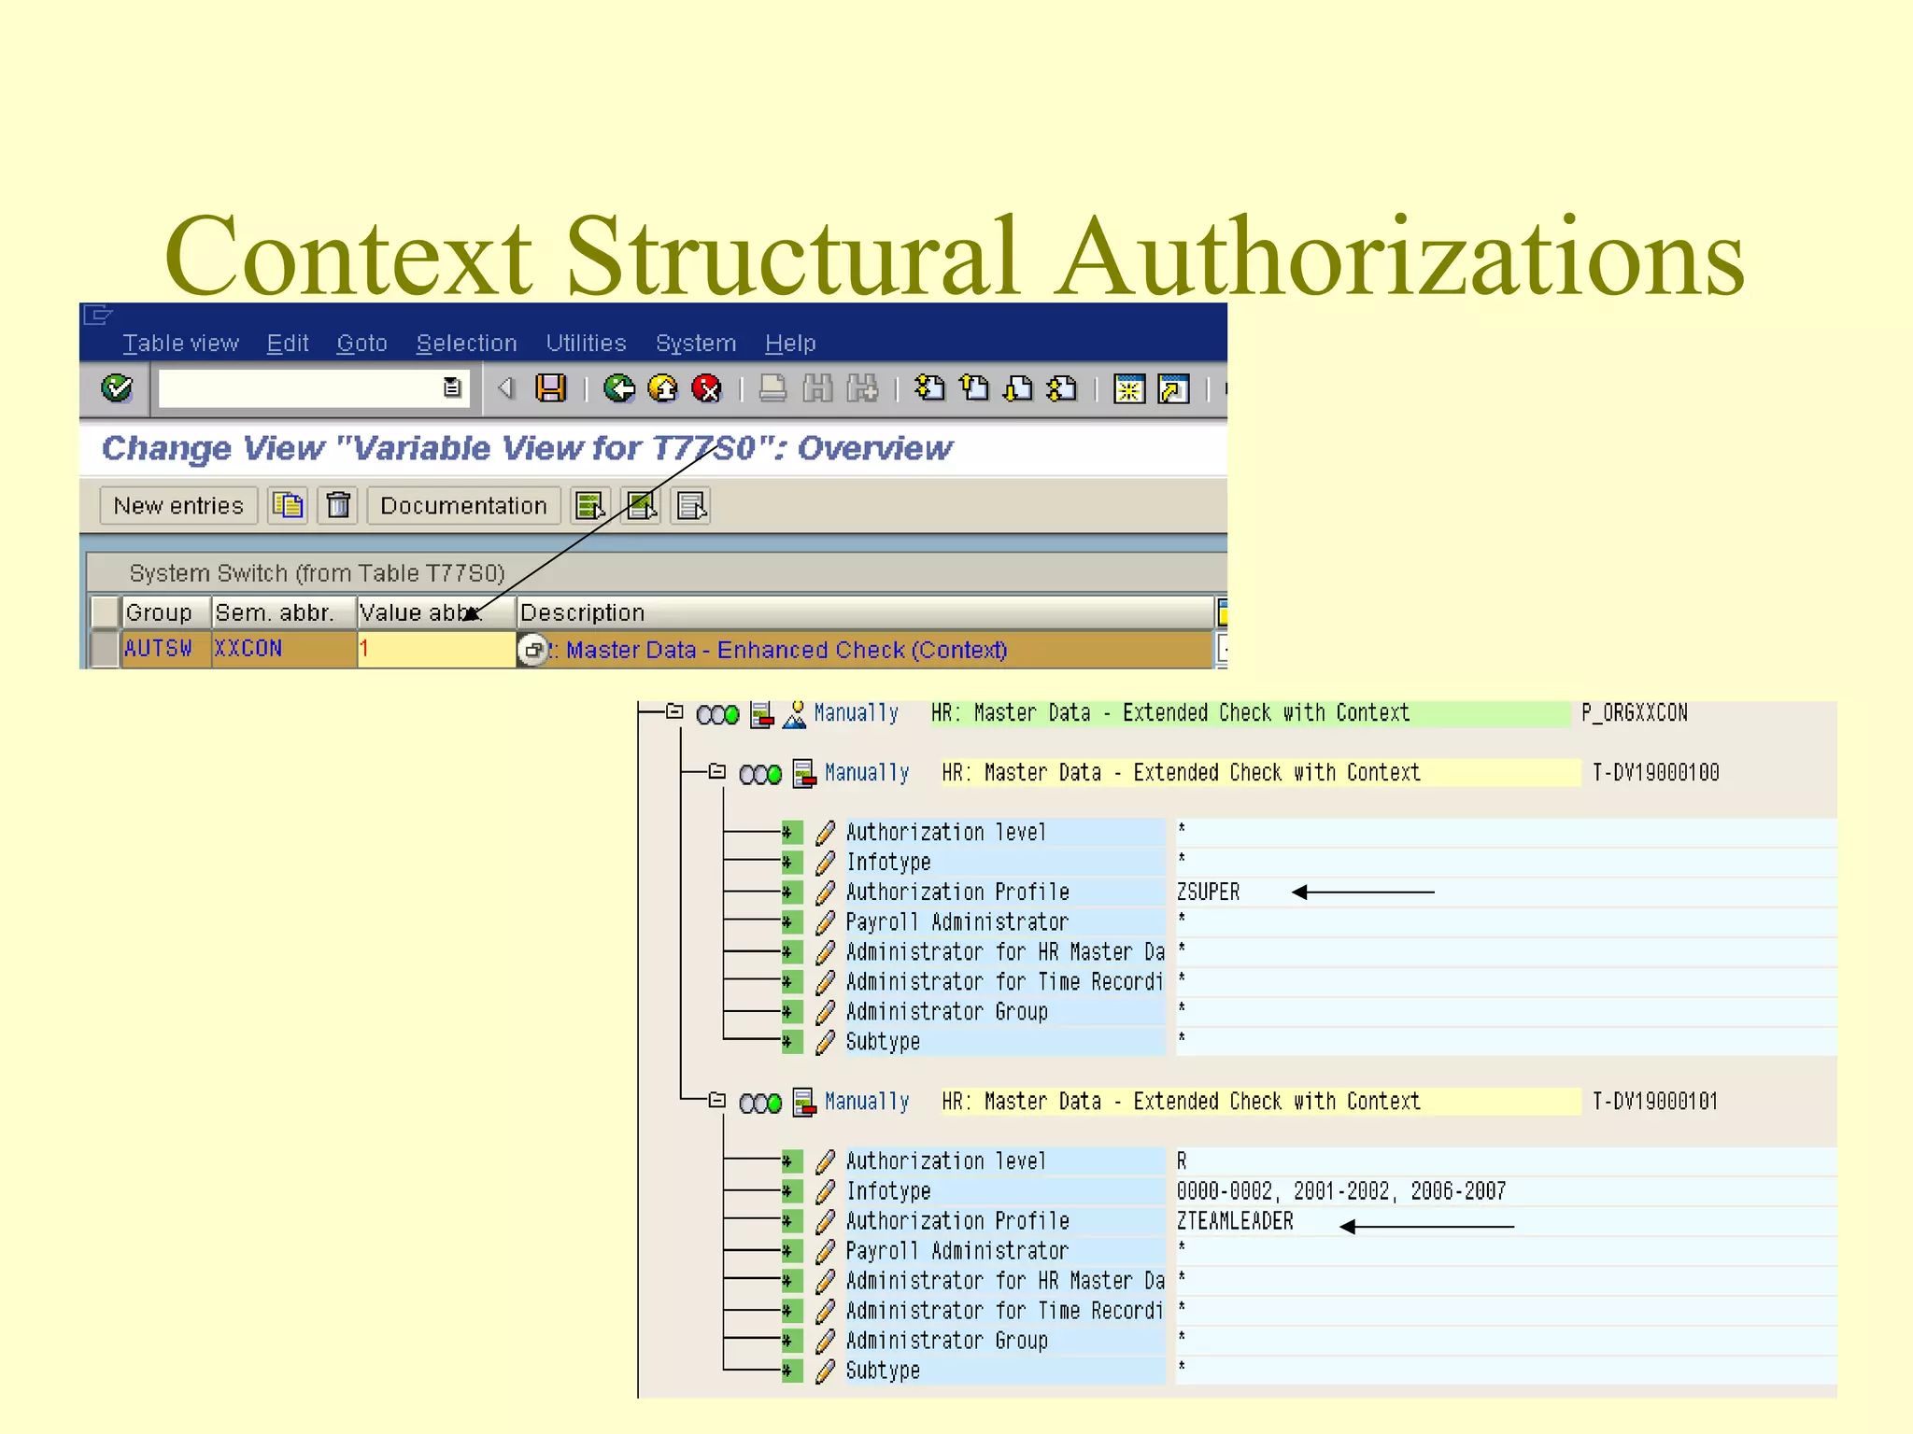This screenshot has width=1913, height=1434.
Task: Click the Find Next binoculars icon
Action: click(x=862, y=387)
